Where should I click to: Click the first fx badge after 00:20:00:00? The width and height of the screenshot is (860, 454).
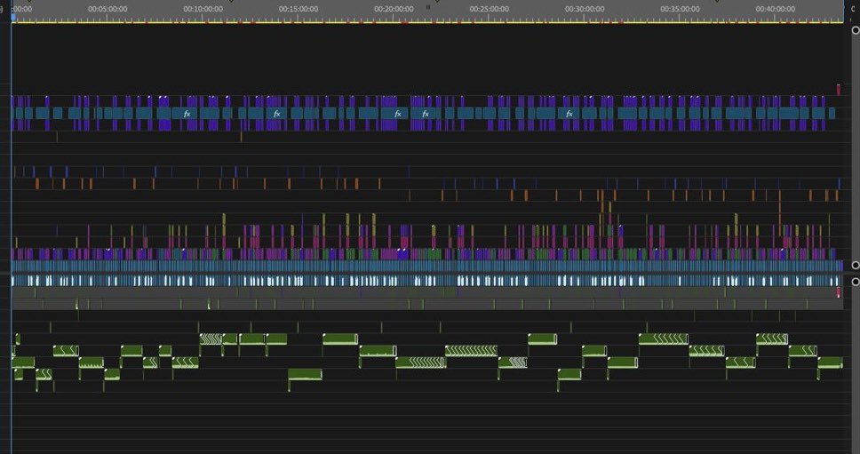[398, 114]
